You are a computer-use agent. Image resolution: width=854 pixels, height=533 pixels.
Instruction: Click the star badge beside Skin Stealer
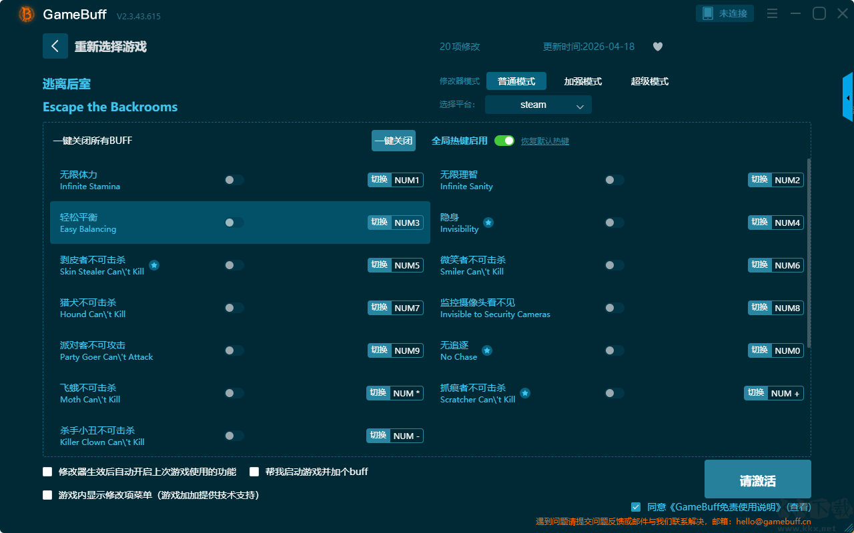[154, 265]
